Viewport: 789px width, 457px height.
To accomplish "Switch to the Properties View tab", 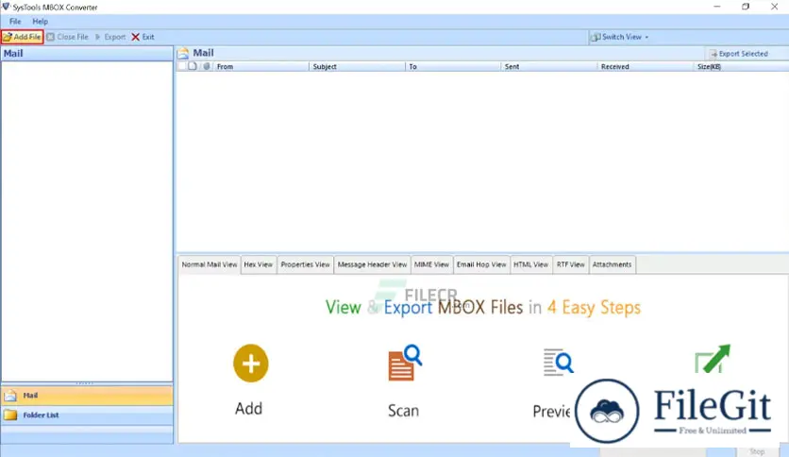I will tap(305, 264).
